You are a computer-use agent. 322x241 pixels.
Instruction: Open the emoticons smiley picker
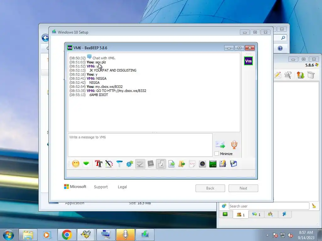pyautogui.click(x=76, y=164)
